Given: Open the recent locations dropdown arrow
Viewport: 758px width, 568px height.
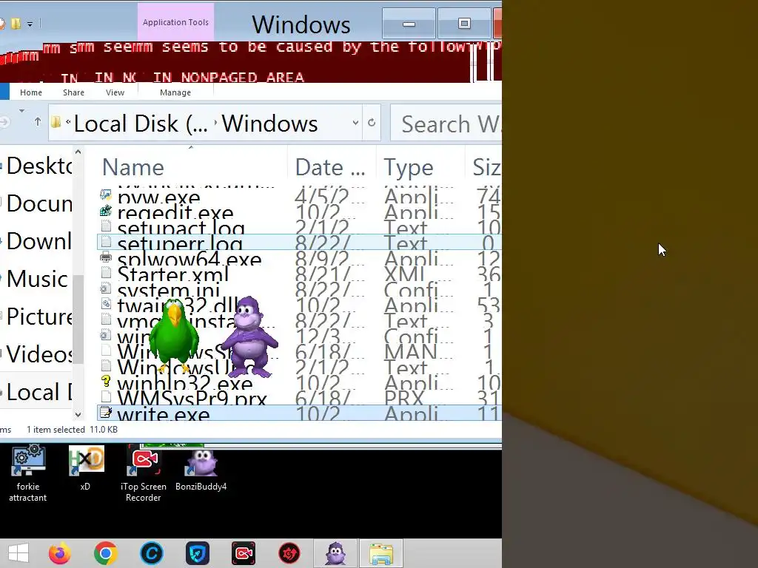Looking at the screenshot, I should tap(21, 111).
